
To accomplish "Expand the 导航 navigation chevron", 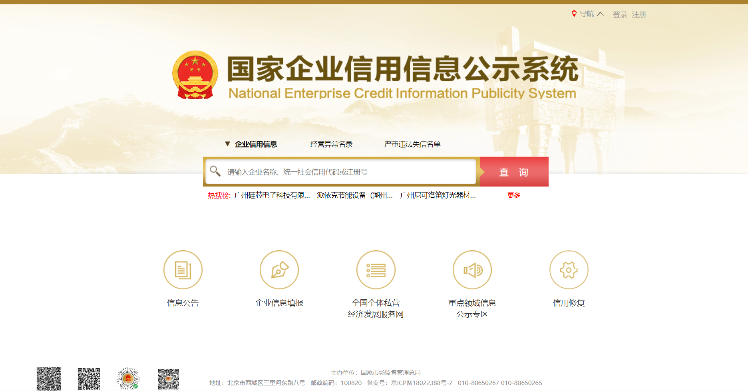I will coord(600,14).
